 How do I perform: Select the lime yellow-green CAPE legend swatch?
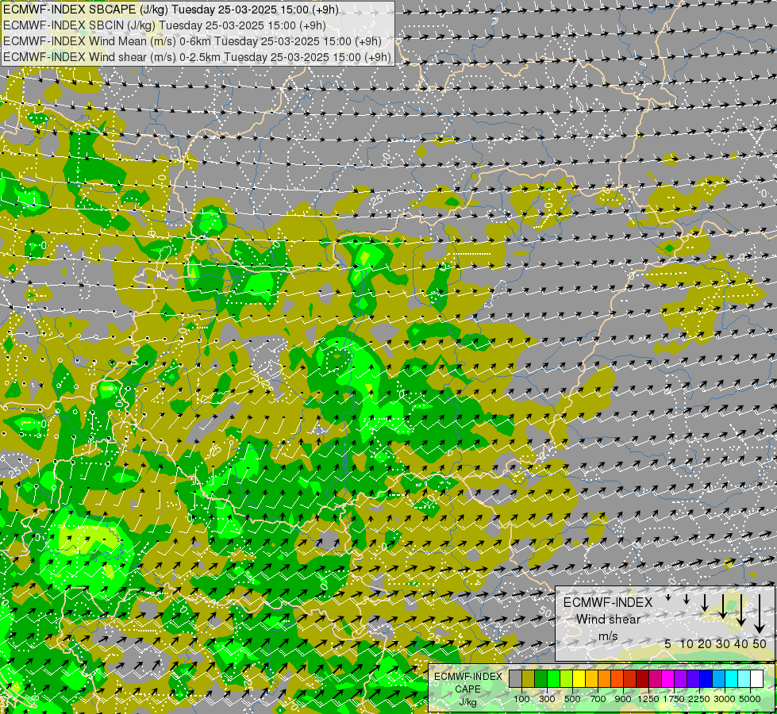click(x=566, y=678)
